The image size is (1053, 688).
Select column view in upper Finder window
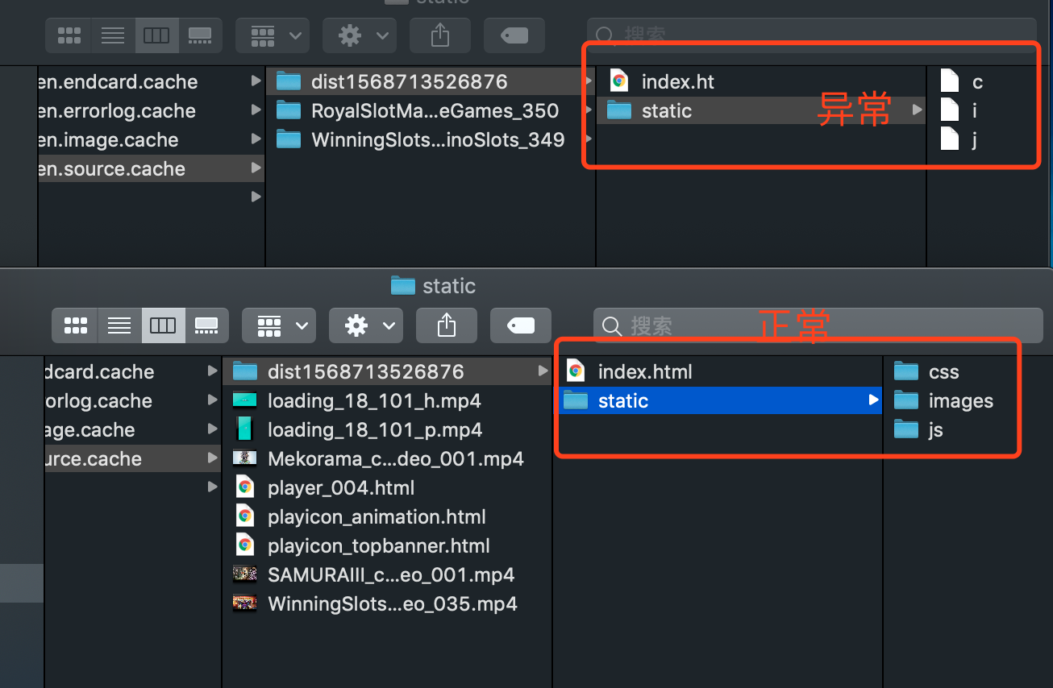pos(156,35)
